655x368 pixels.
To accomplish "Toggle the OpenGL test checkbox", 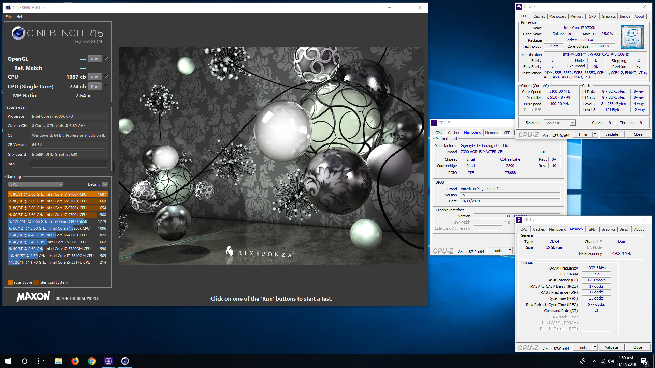I will [x=106, y=59].
